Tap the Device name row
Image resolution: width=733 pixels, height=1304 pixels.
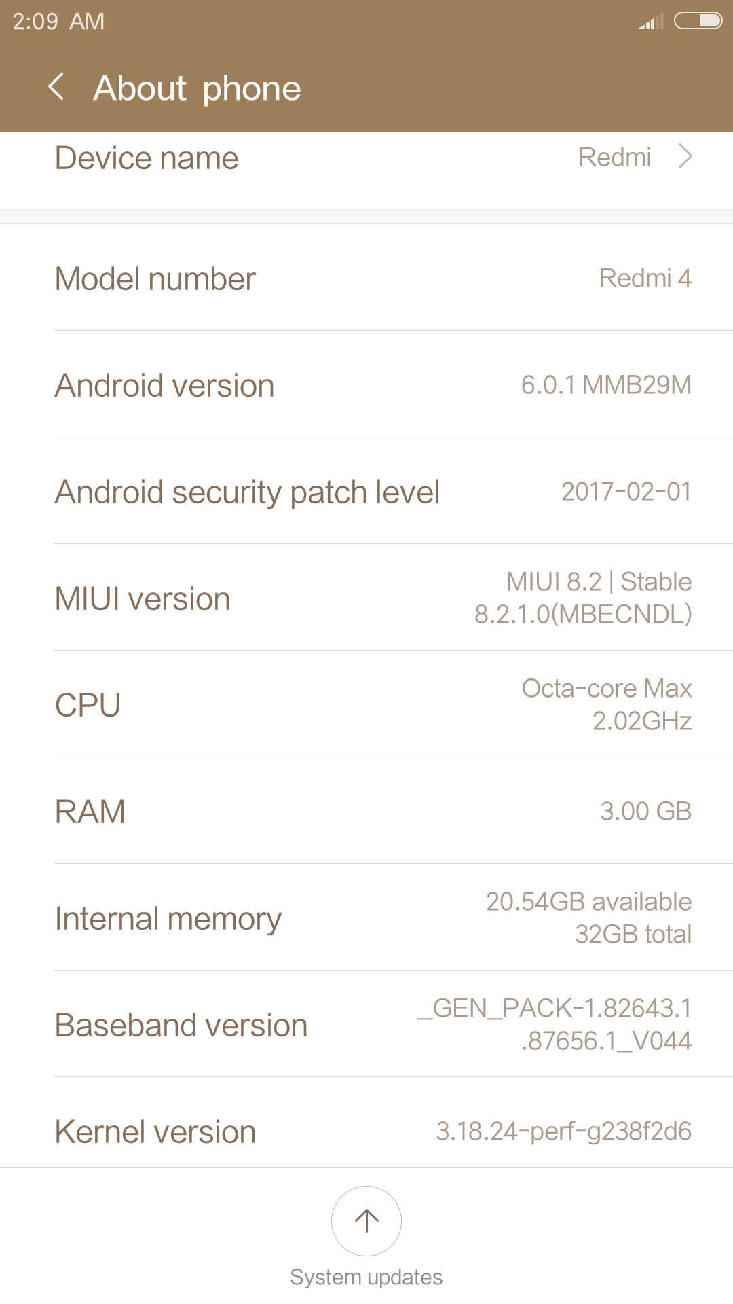366,158
